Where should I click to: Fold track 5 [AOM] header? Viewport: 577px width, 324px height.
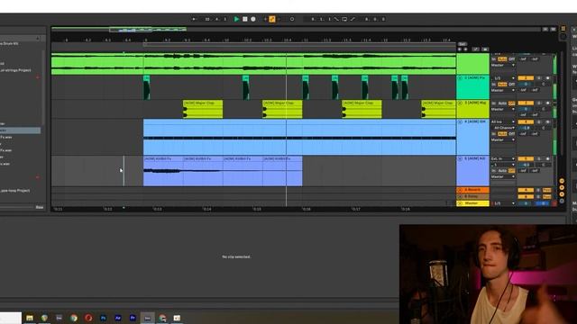pos(460,158)
